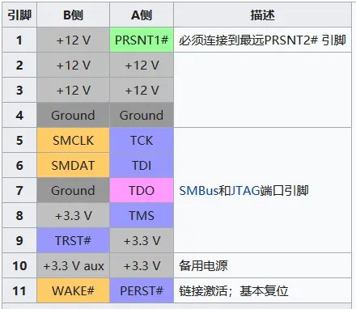Click pin number 10 row header
Image resolution: width=356 pixels, height=309 pixels.
[19, 265]
